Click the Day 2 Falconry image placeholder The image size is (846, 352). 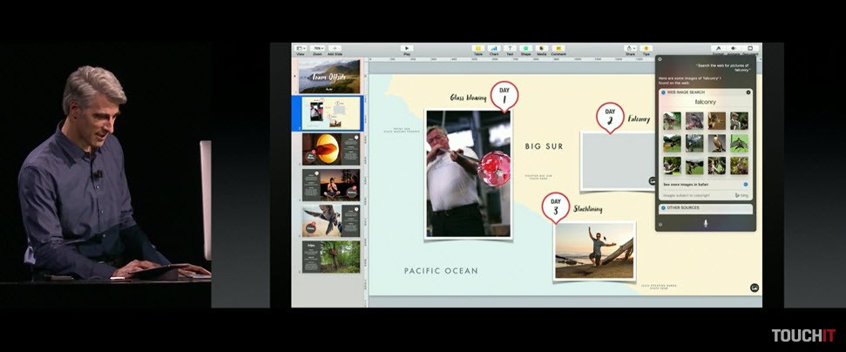(x=616, y=160)
